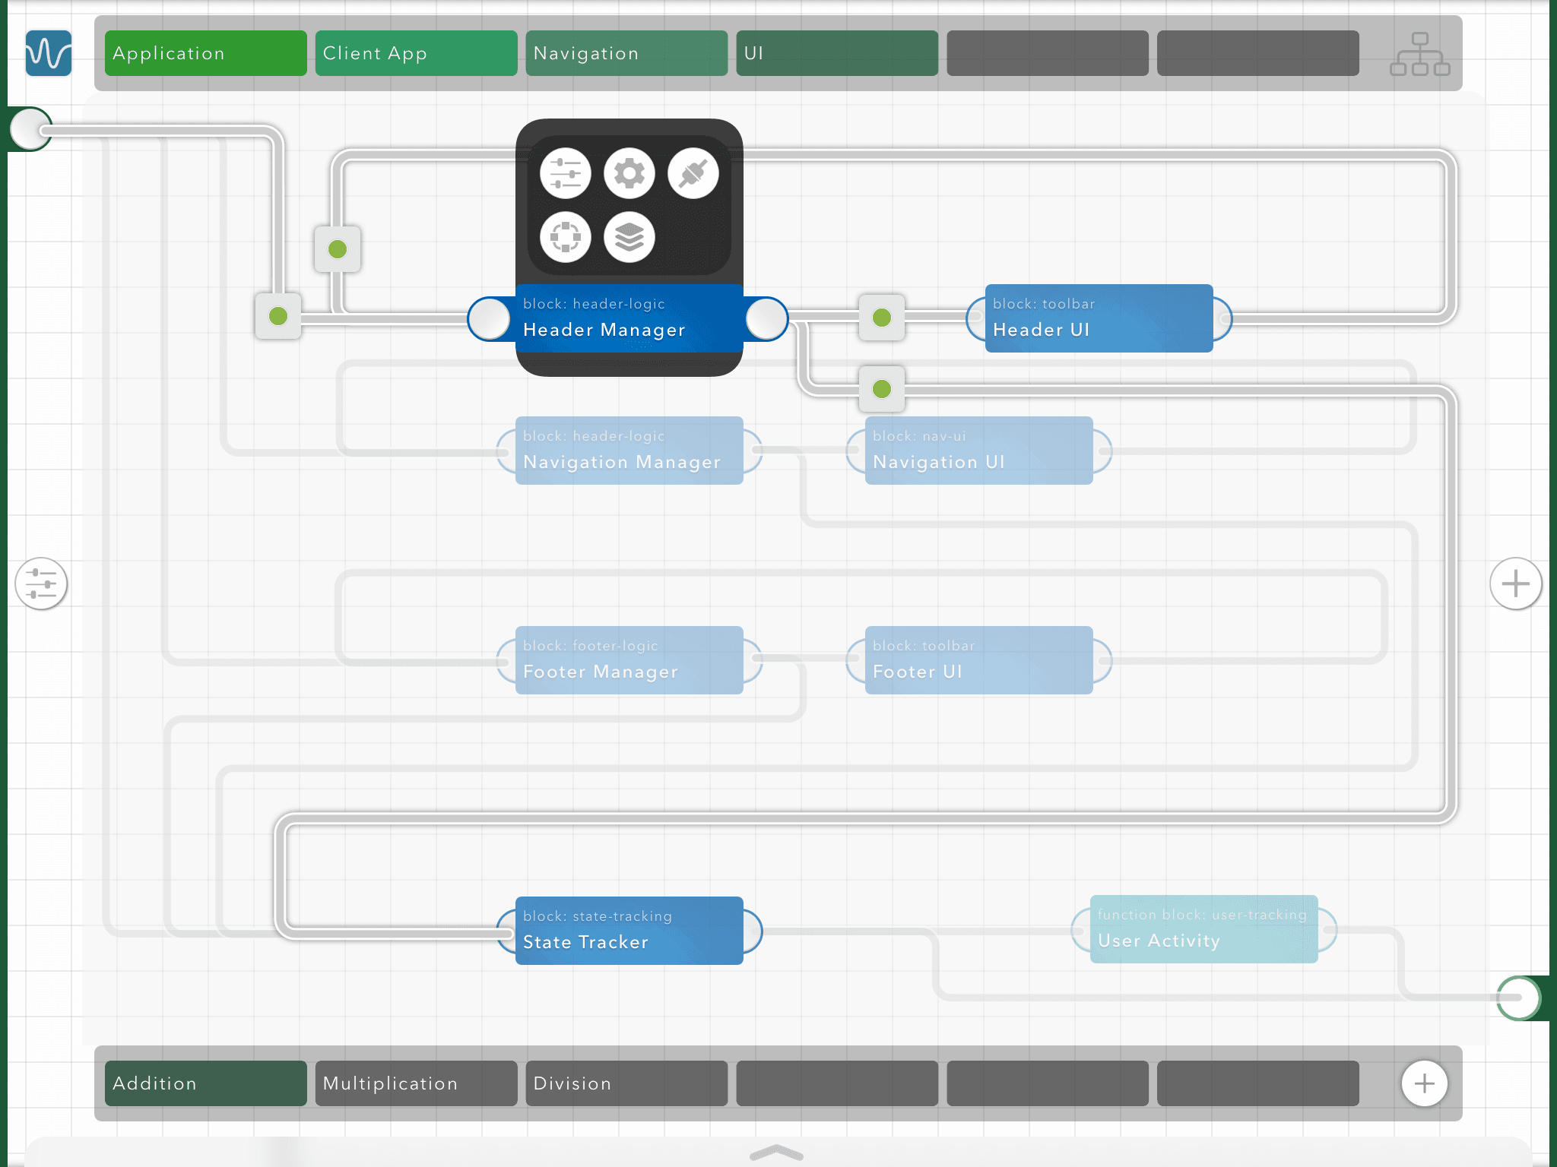Add new tab with bottom plus button
1557x1167 pixels.
pyautogui.click(x=1424, y=1083)
